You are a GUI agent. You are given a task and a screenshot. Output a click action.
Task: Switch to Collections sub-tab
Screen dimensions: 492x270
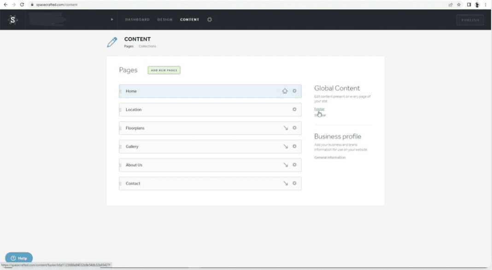point(147,46)
